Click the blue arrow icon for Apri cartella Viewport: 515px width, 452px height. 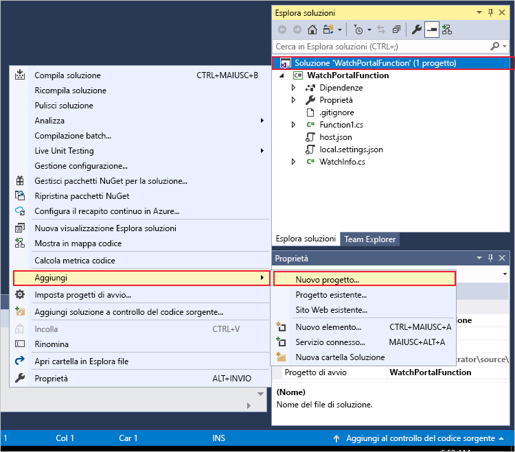tap(20, 361)
